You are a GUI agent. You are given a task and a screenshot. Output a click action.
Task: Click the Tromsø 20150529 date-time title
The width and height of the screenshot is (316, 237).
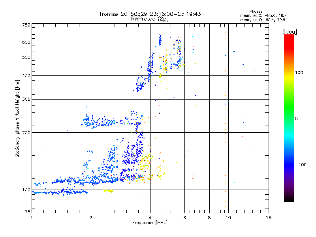click(150, 14)
